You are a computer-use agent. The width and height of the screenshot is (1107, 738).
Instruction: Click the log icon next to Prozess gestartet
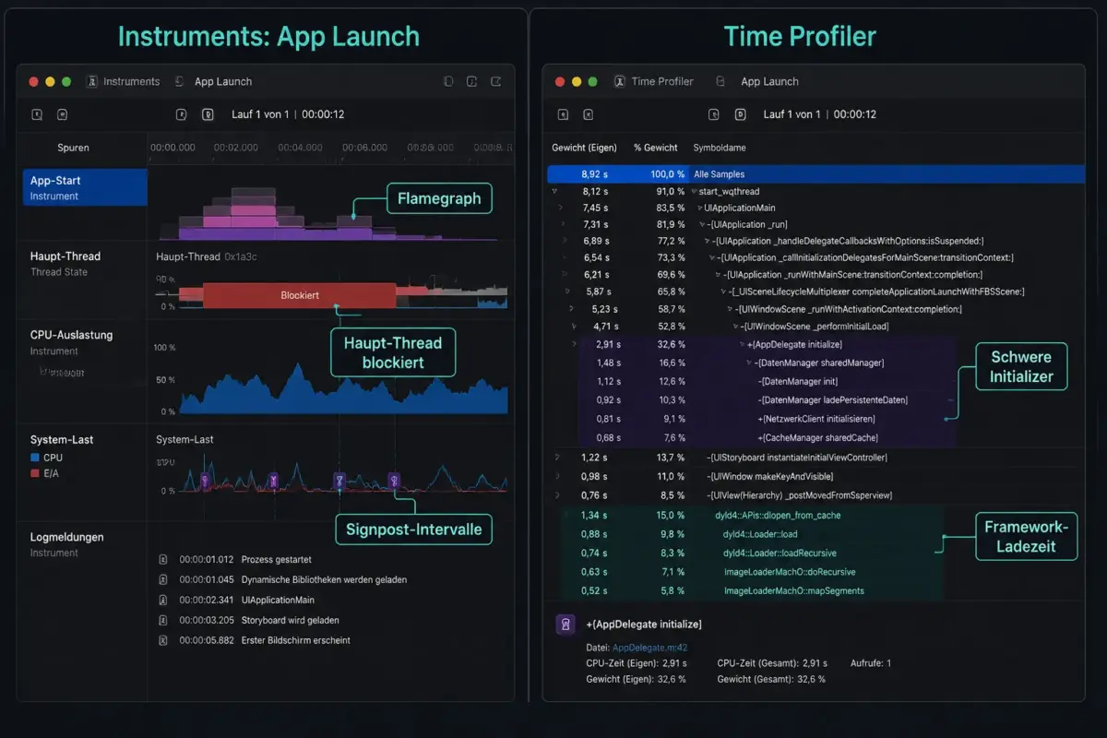[x=163, y=559]
